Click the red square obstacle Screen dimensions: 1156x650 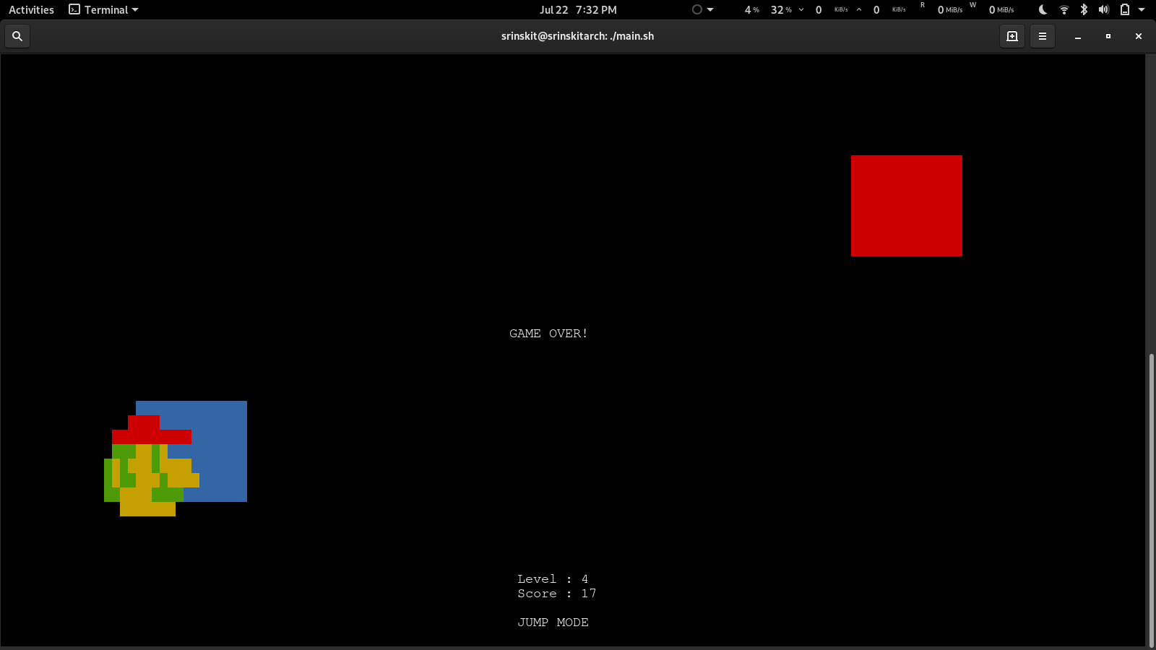coord(906,206)
